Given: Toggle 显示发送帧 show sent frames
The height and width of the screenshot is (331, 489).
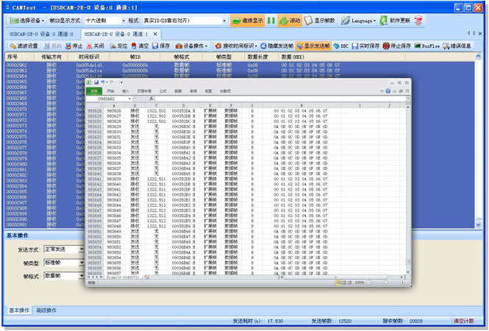Looking at the screenshot, I should 313,46.
